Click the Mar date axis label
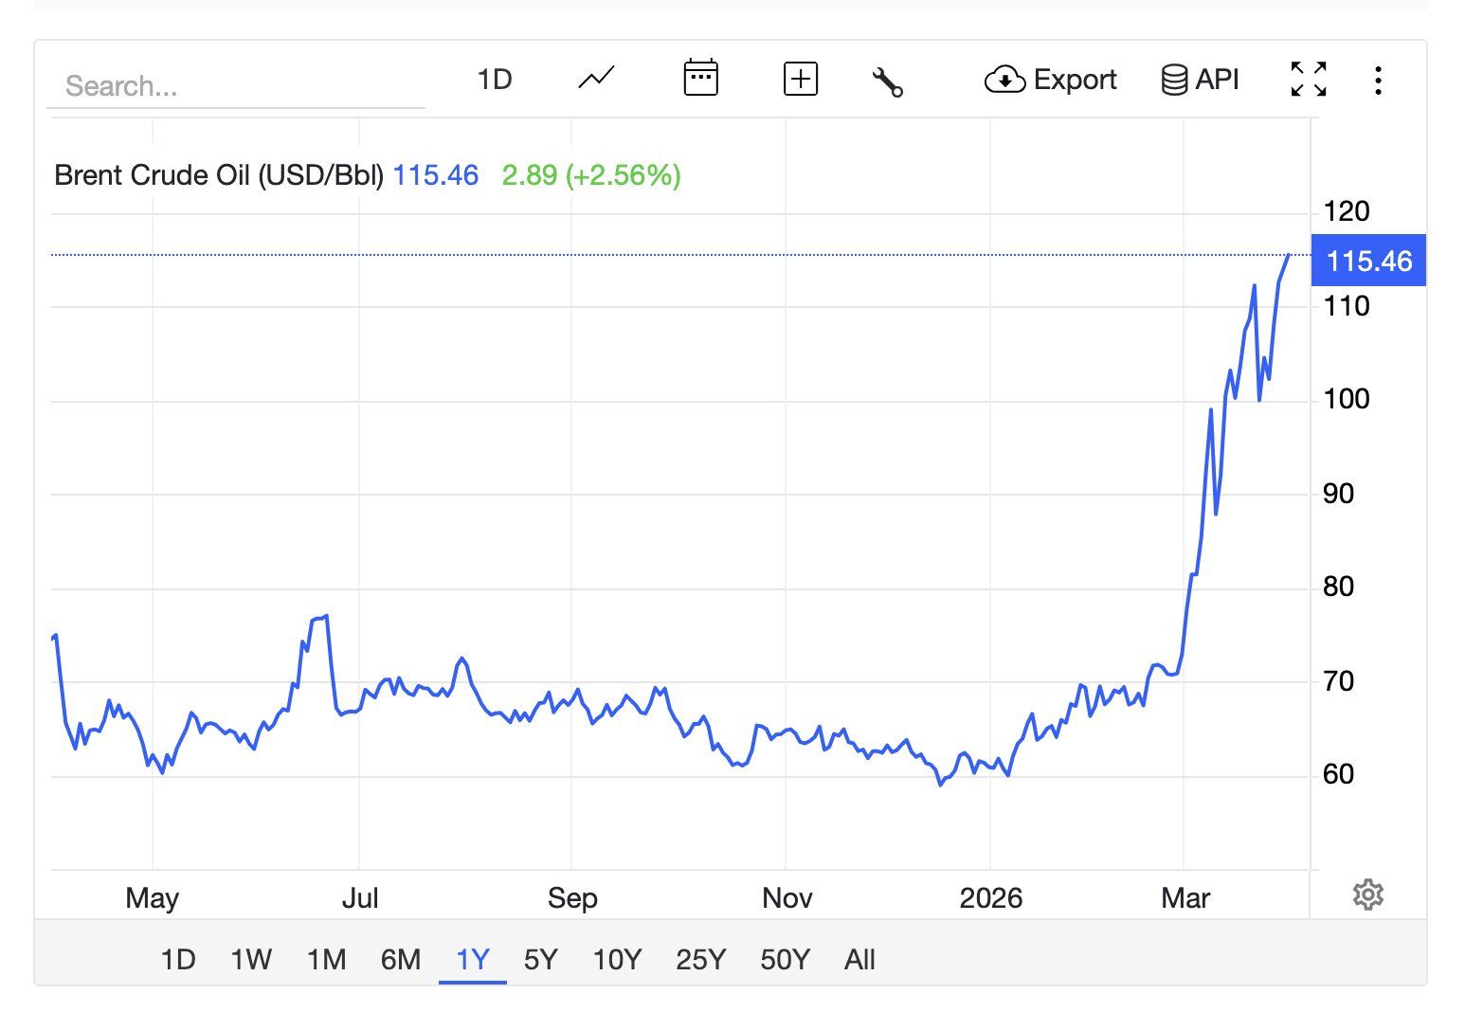Viewport: 1465px width, 1030px height. 1185,898
